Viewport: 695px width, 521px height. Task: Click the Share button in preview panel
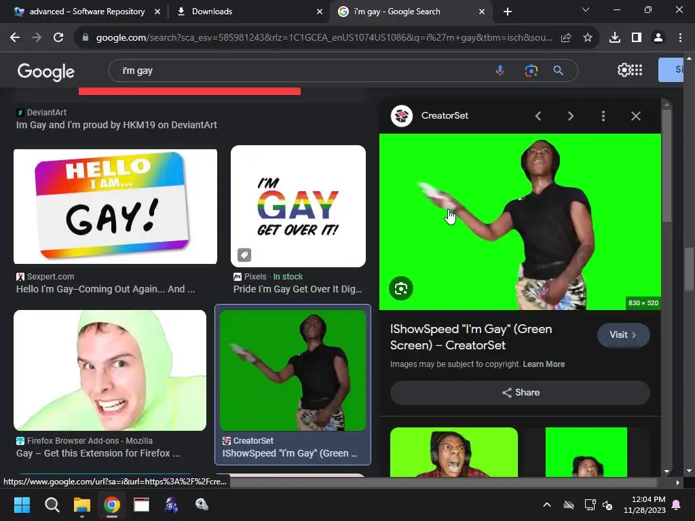coord(520,393)
